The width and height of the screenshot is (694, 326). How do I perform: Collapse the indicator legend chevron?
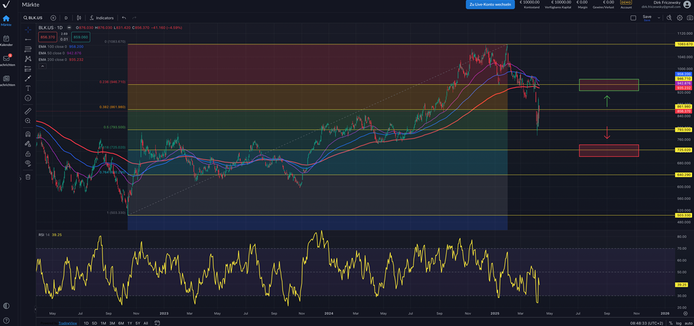pos(42,66)
